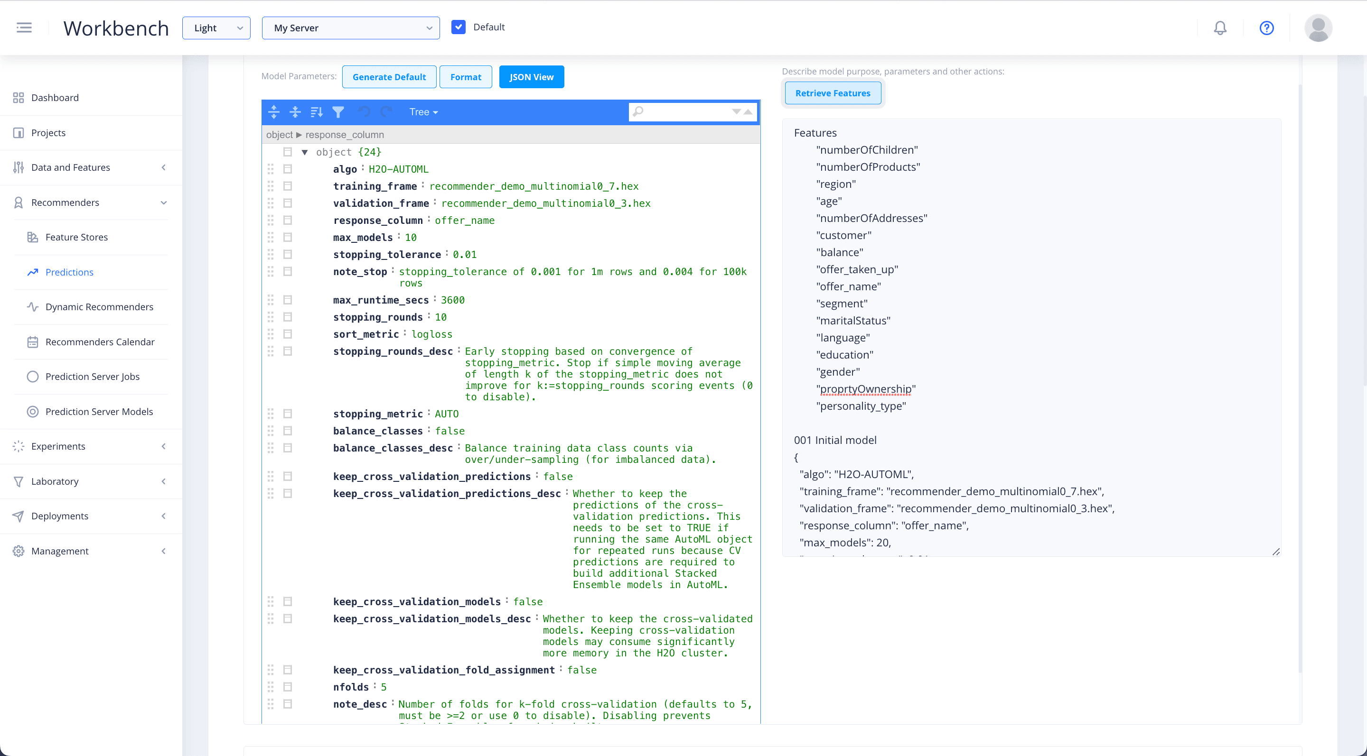Open the help question mark
Viewport: 1367px width, 756px height.
coord(1266,28)
